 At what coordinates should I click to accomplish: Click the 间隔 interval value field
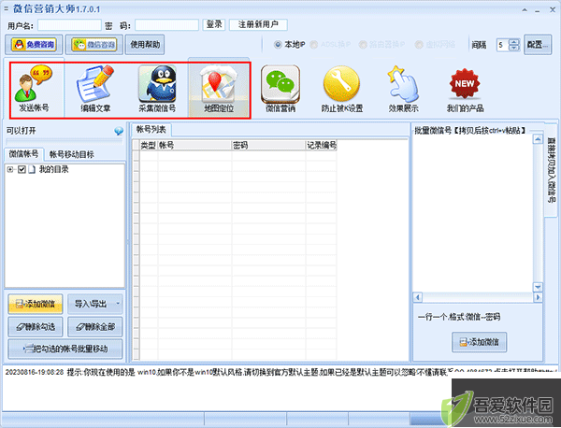(503, 45)
